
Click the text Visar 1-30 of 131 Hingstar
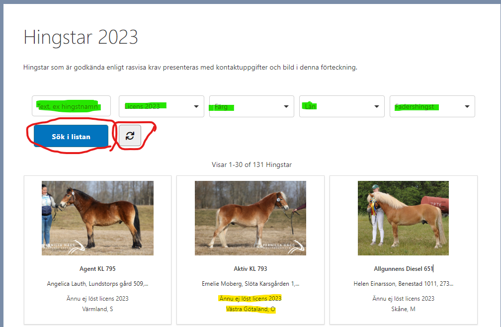(x=251, y=165)
